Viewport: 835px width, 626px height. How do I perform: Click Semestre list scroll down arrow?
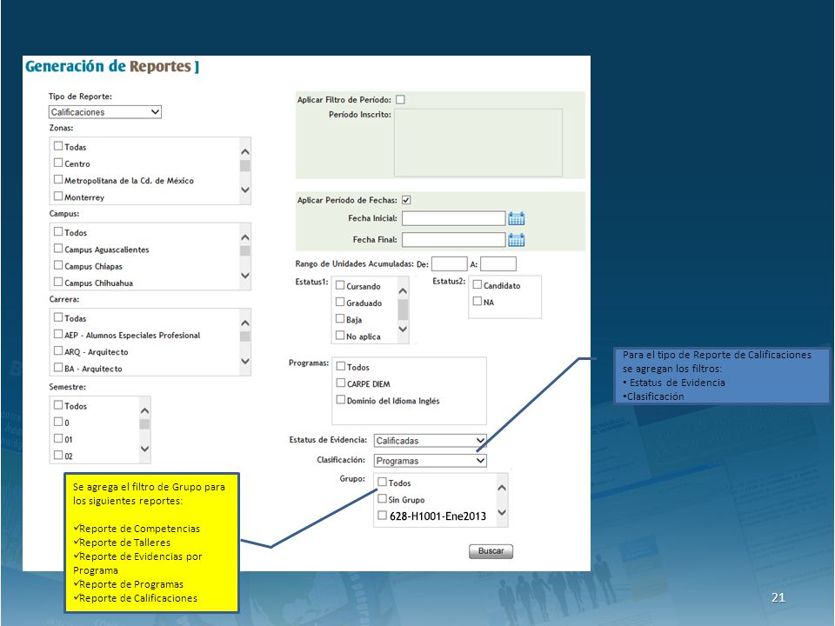point(145,449)
